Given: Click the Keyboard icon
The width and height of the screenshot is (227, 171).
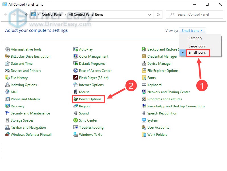Looking at the screenshot, I should 144,85.
